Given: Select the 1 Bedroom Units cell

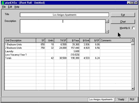Looking at the screenshot, I should 21,44.
